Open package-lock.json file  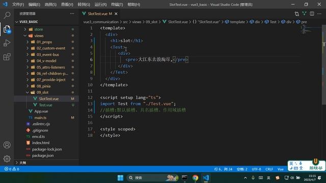pos(46,149)
